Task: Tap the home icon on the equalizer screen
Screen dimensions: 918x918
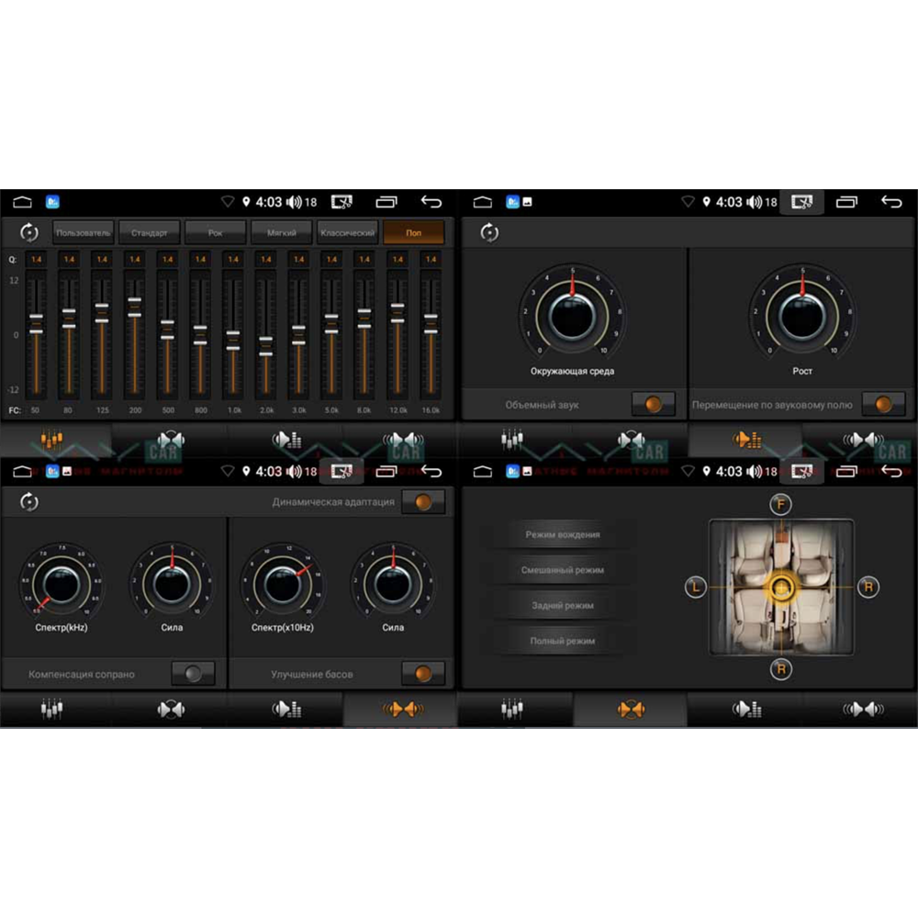Action: (x=22, y=202)
